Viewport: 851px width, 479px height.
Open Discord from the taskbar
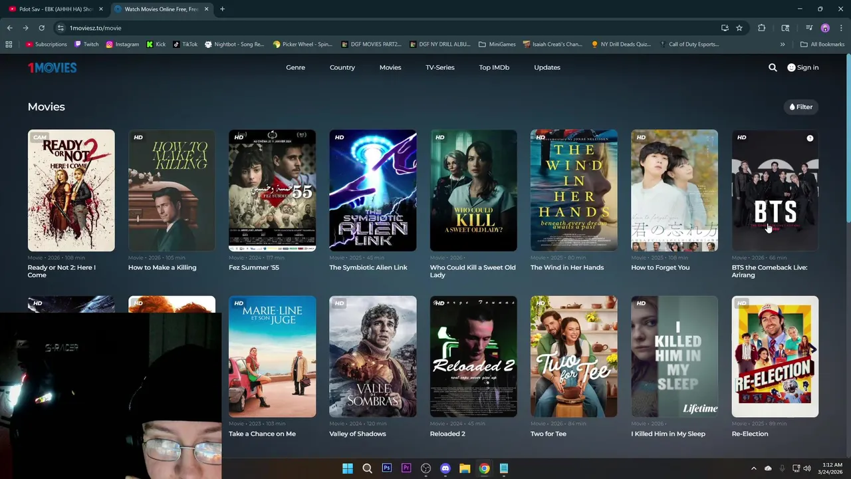pos(445,468)
